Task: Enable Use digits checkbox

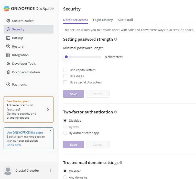Action: pyautogui.click(x=65, y=76)
